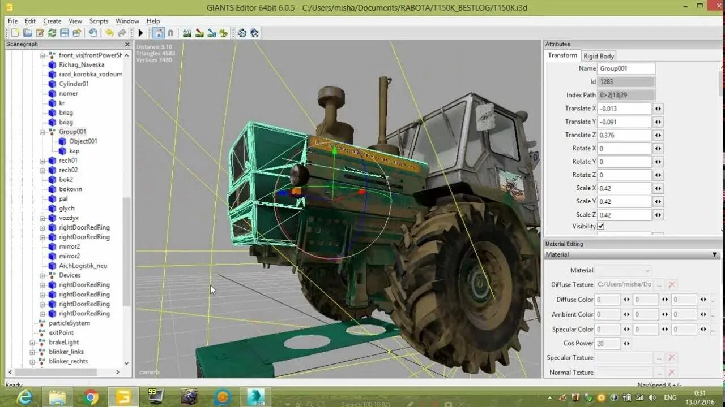Screen dimensions: 725x407
Task: Click the toolbar icon right of Save
Action: click(x=77, y=33)
